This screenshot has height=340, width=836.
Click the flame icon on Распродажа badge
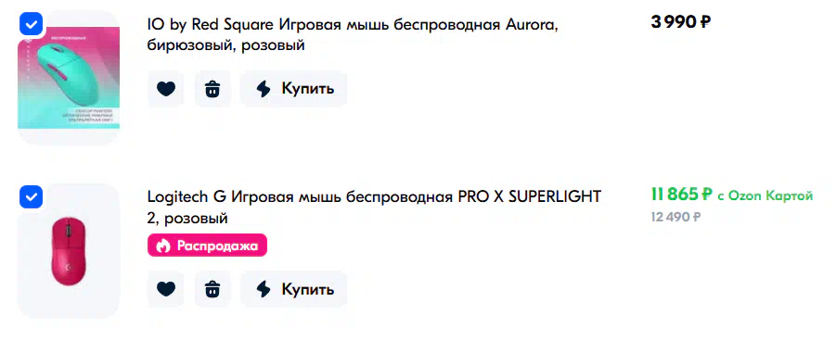[163, 246]
